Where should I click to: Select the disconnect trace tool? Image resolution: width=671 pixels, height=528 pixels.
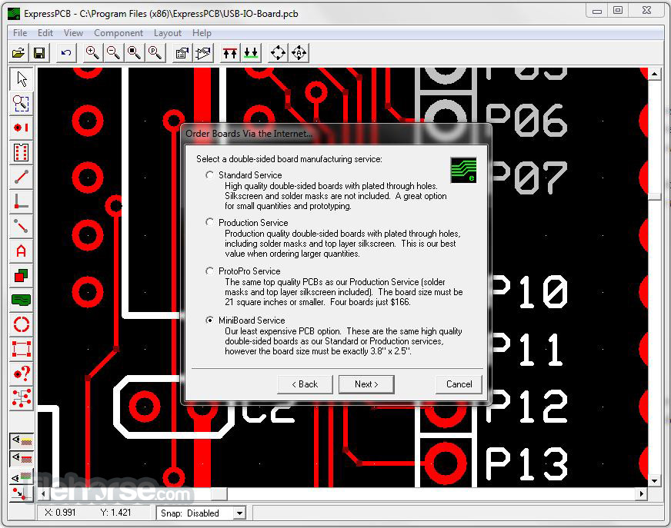click(x=21, y=226)
